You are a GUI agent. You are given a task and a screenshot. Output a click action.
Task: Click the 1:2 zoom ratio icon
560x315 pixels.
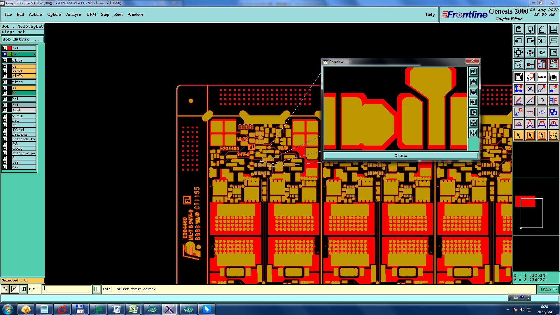click(542, 53)
